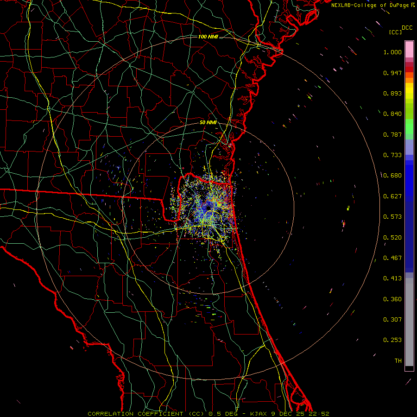The height and width of the screenshot is (417, 417).
Task: Click the 0.520 color scale value
Action: point(392,238)
